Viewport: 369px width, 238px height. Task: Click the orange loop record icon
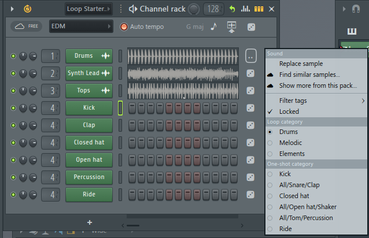[28, 9]
